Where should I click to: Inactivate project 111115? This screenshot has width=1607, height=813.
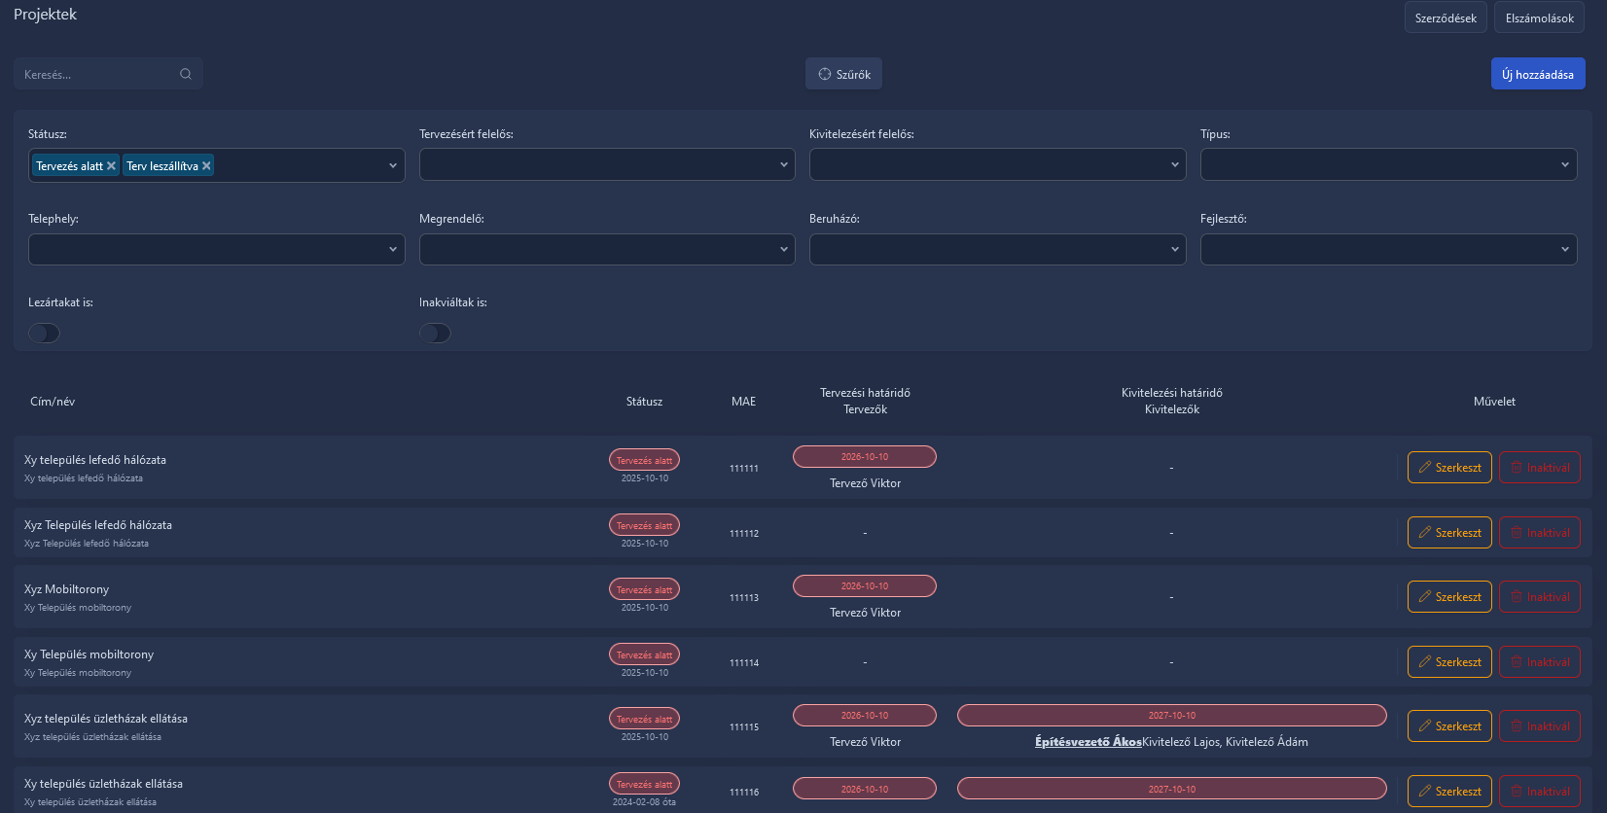[x=1540, y=726]
